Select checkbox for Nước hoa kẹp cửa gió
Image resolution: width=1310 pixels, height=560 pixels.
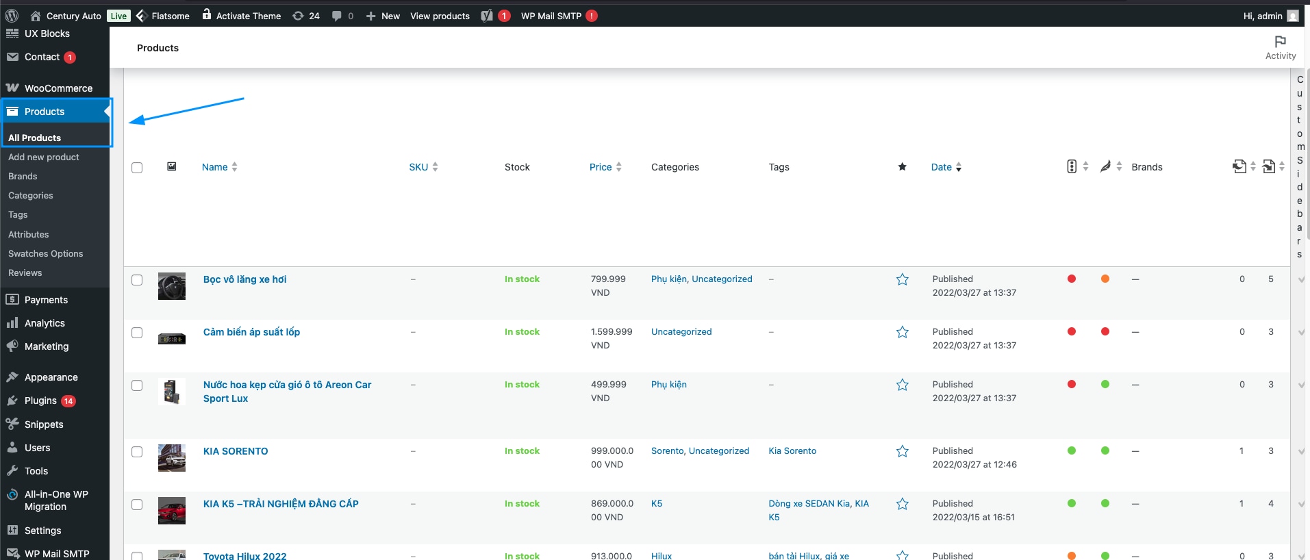tap(137, 385)
